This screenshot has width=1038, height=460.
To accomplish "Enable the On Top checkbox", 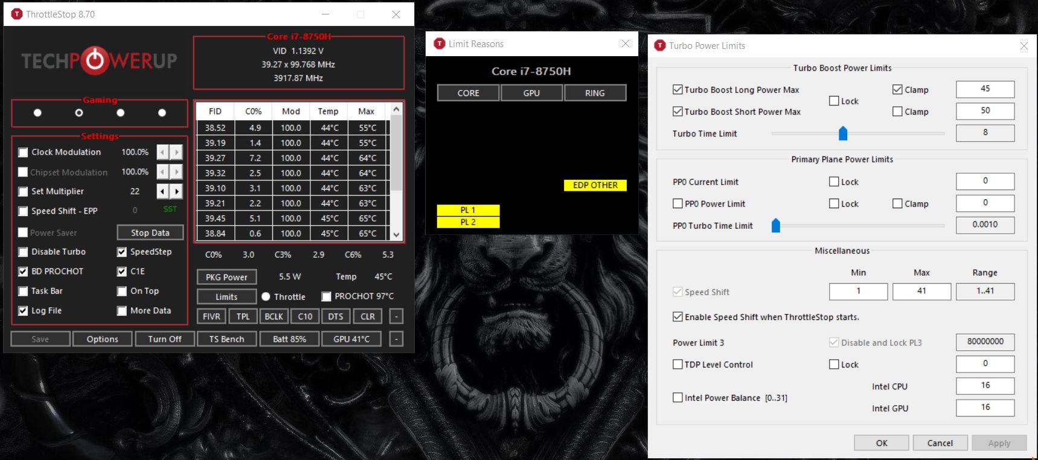I will (x=122, y=291).
